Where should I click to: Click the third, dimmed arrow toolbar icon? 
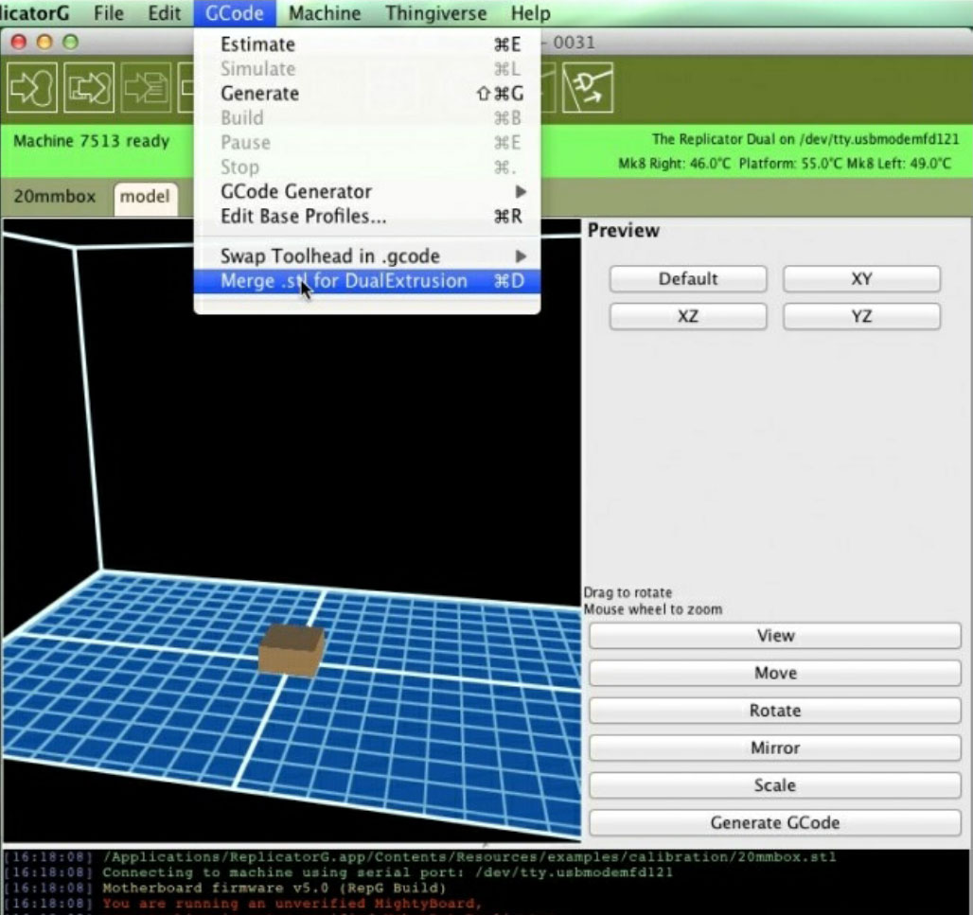[x=145, y=88]
